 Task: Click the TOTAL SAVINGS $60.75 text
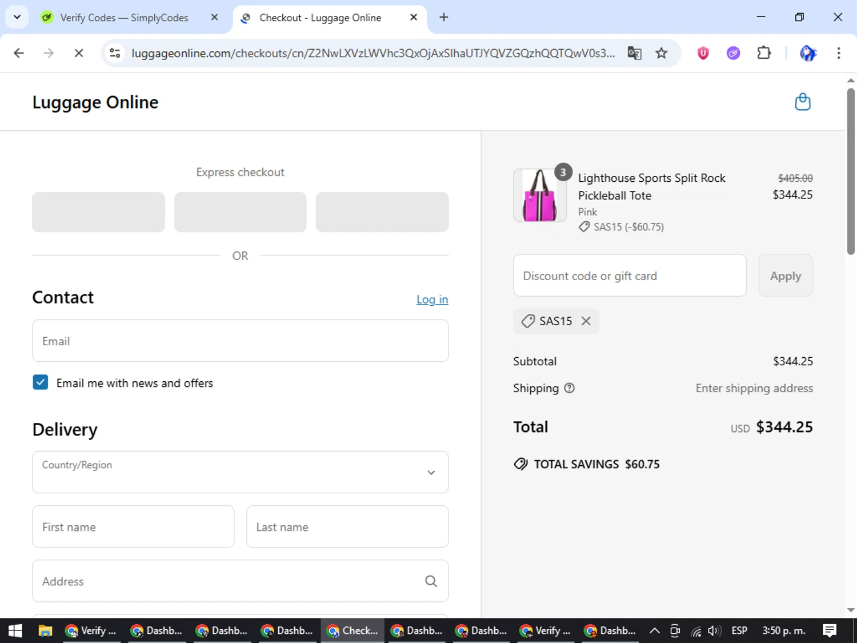[596, 464]
